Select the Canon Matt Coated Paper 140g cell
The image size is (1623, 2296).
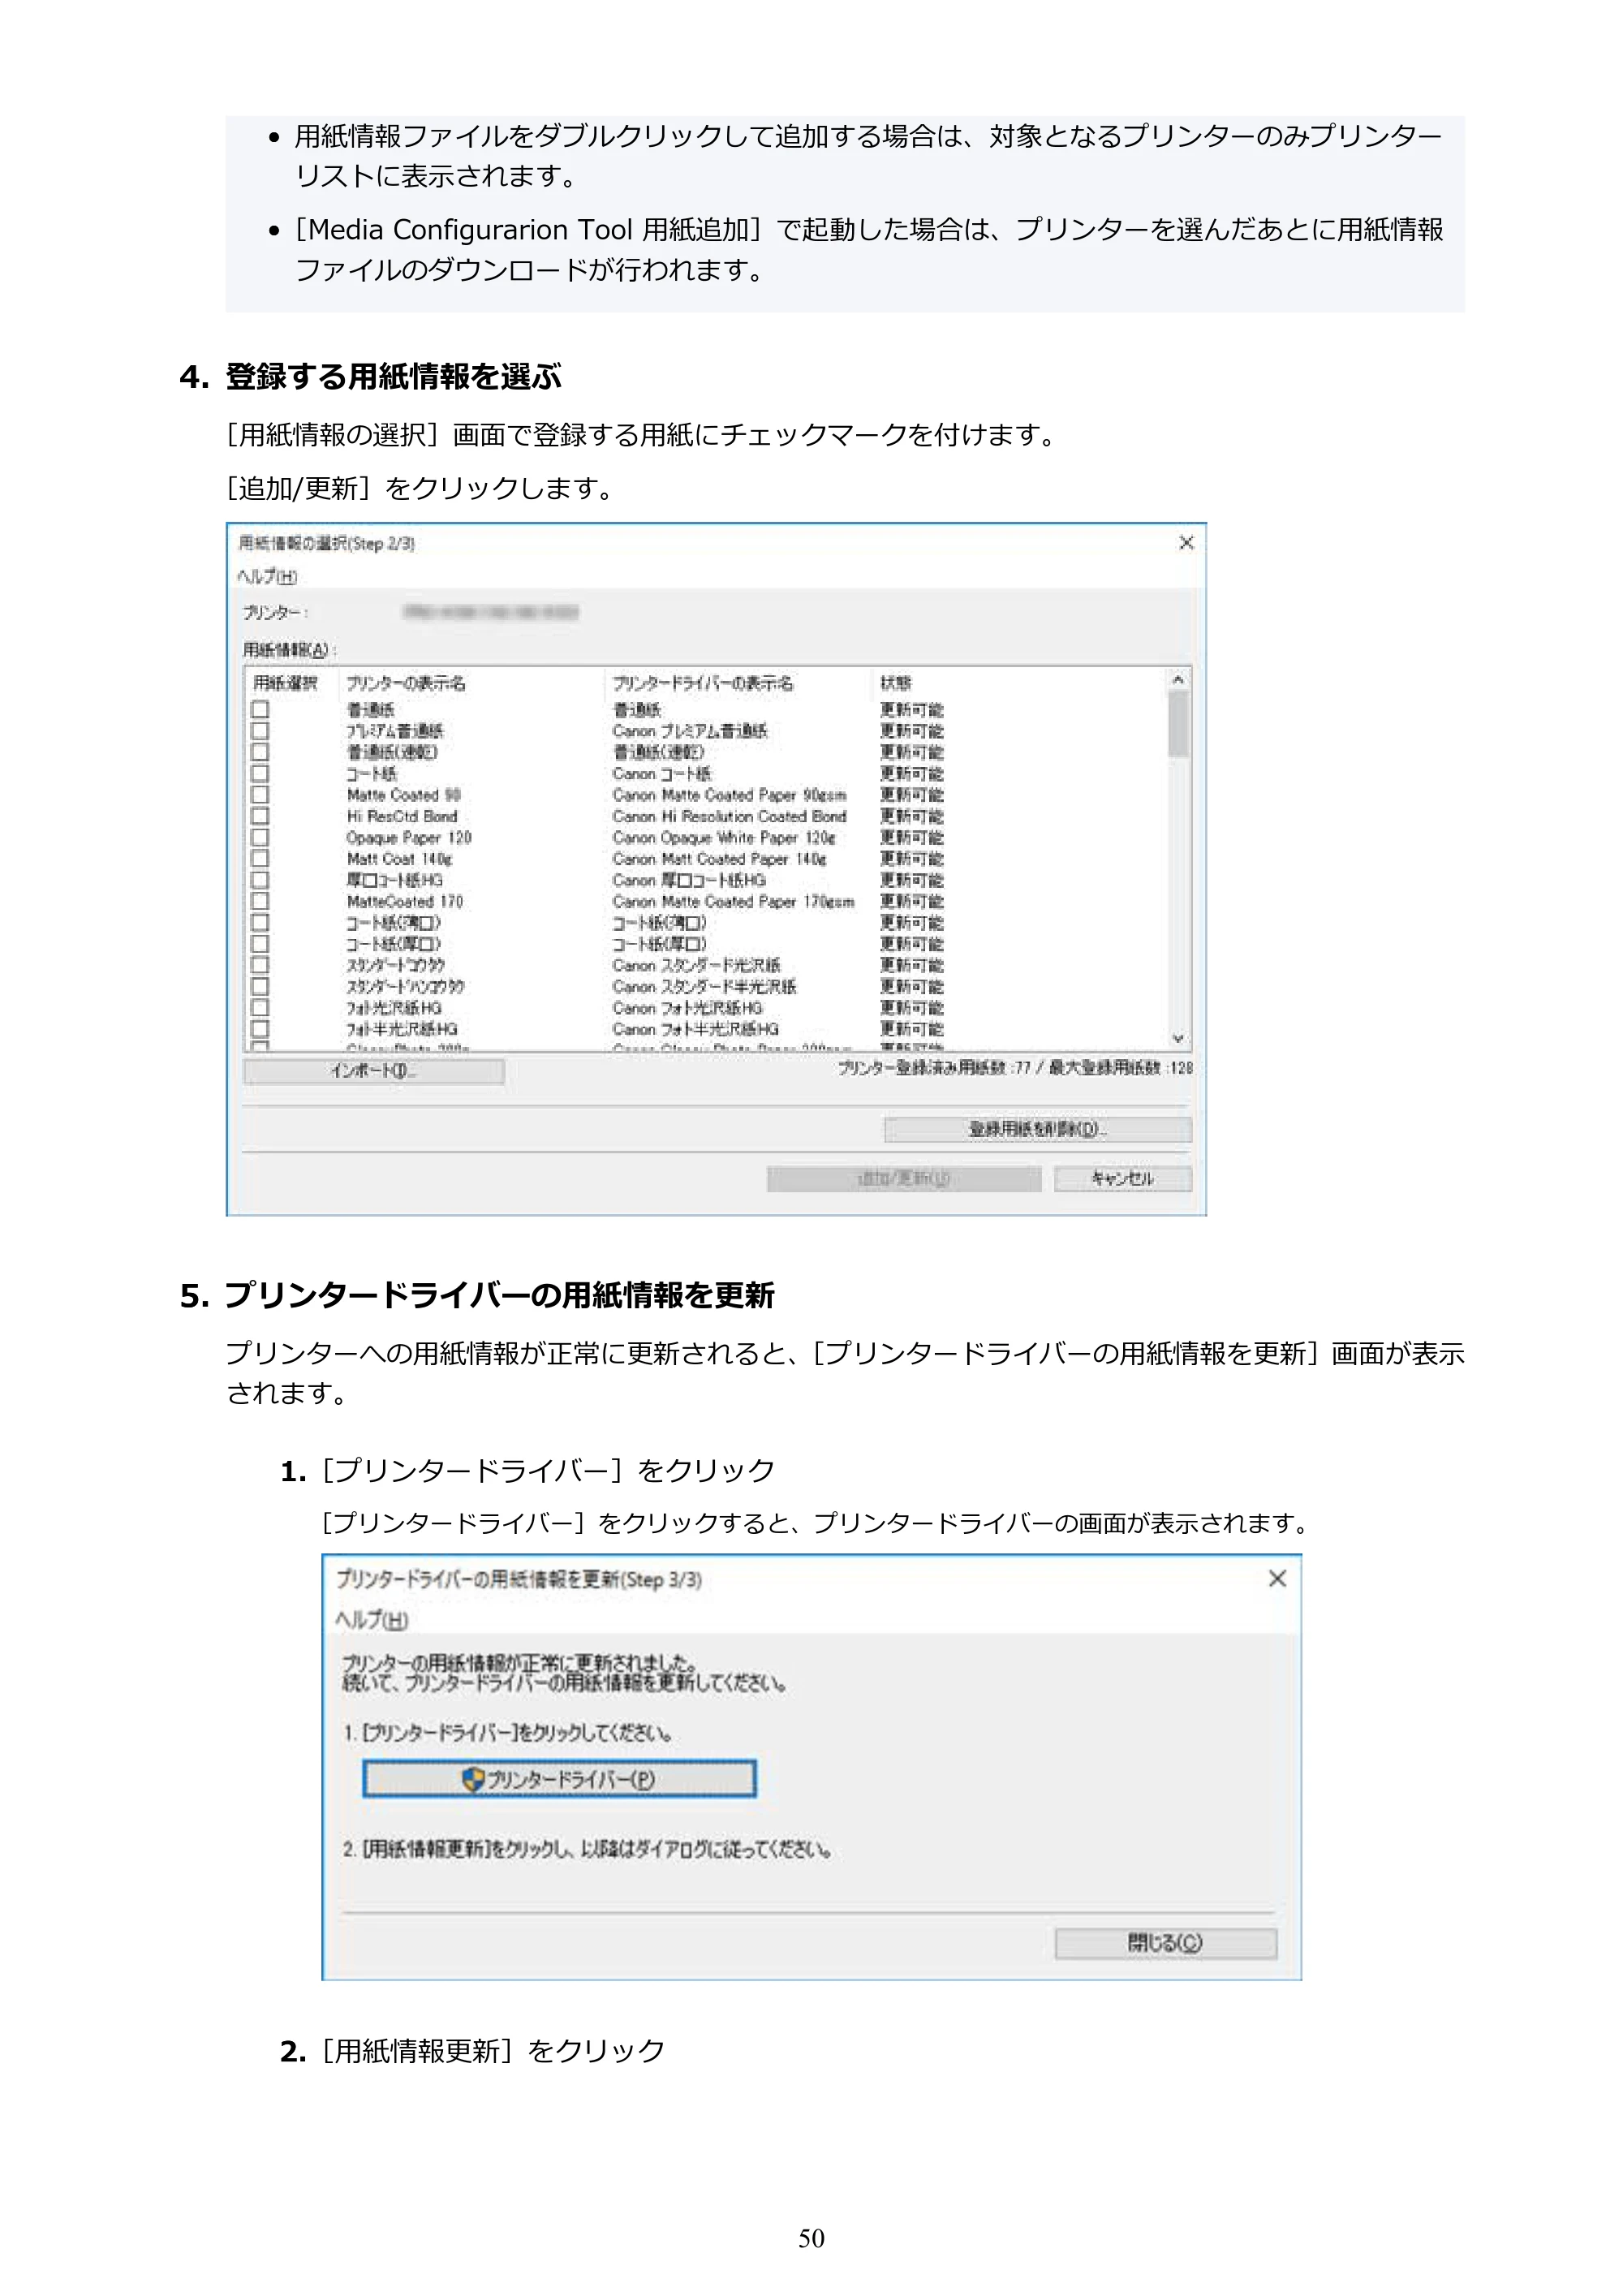720,859
